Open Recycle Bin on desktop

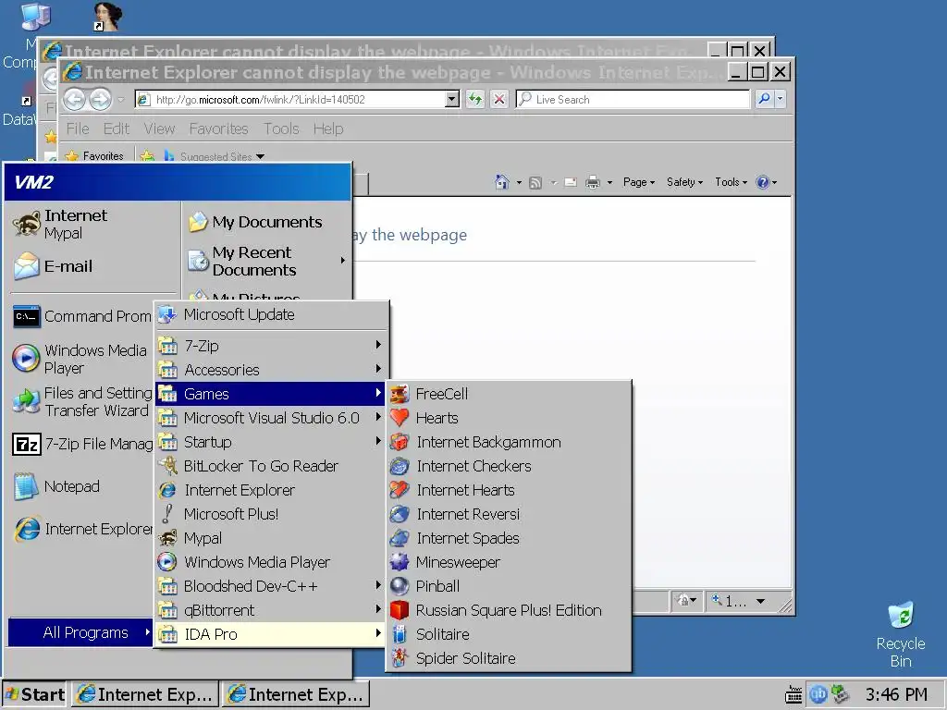[x=901, y=634]
